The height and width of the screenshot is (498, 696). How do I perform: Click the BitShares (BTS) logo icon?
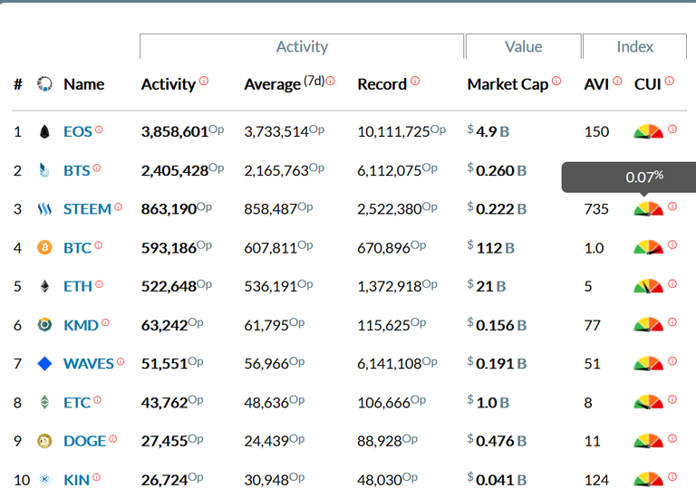click(44, 169)
